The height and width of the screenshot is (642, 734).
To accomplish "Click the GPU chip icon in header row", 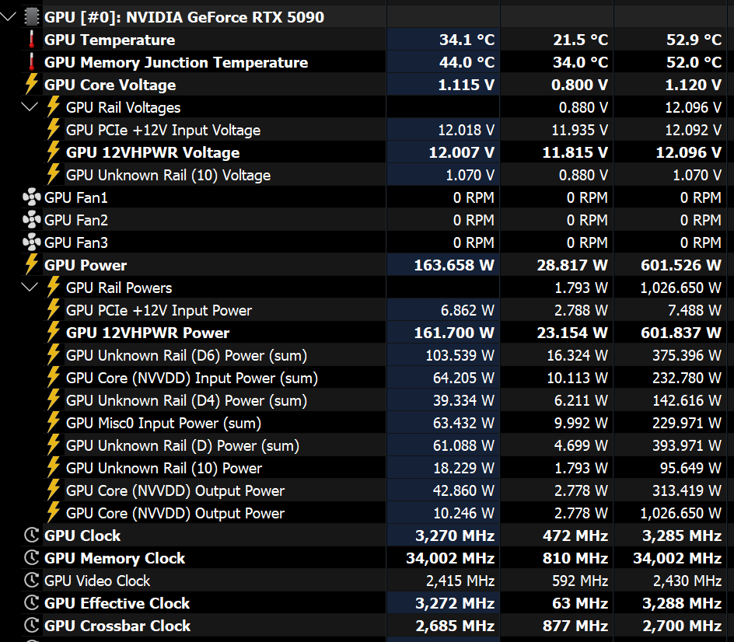I will (x=31, y=17).
